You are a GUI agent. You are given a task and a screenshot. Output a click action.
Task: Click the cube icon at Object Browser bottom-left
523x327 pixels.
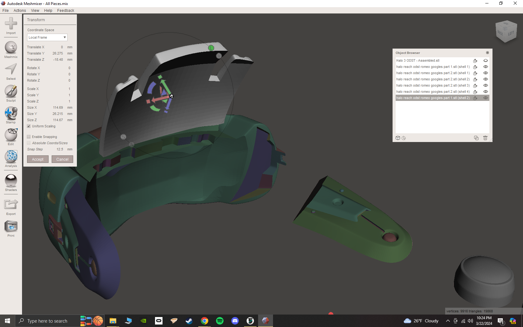pyautogui.click(x=398, y=138)
